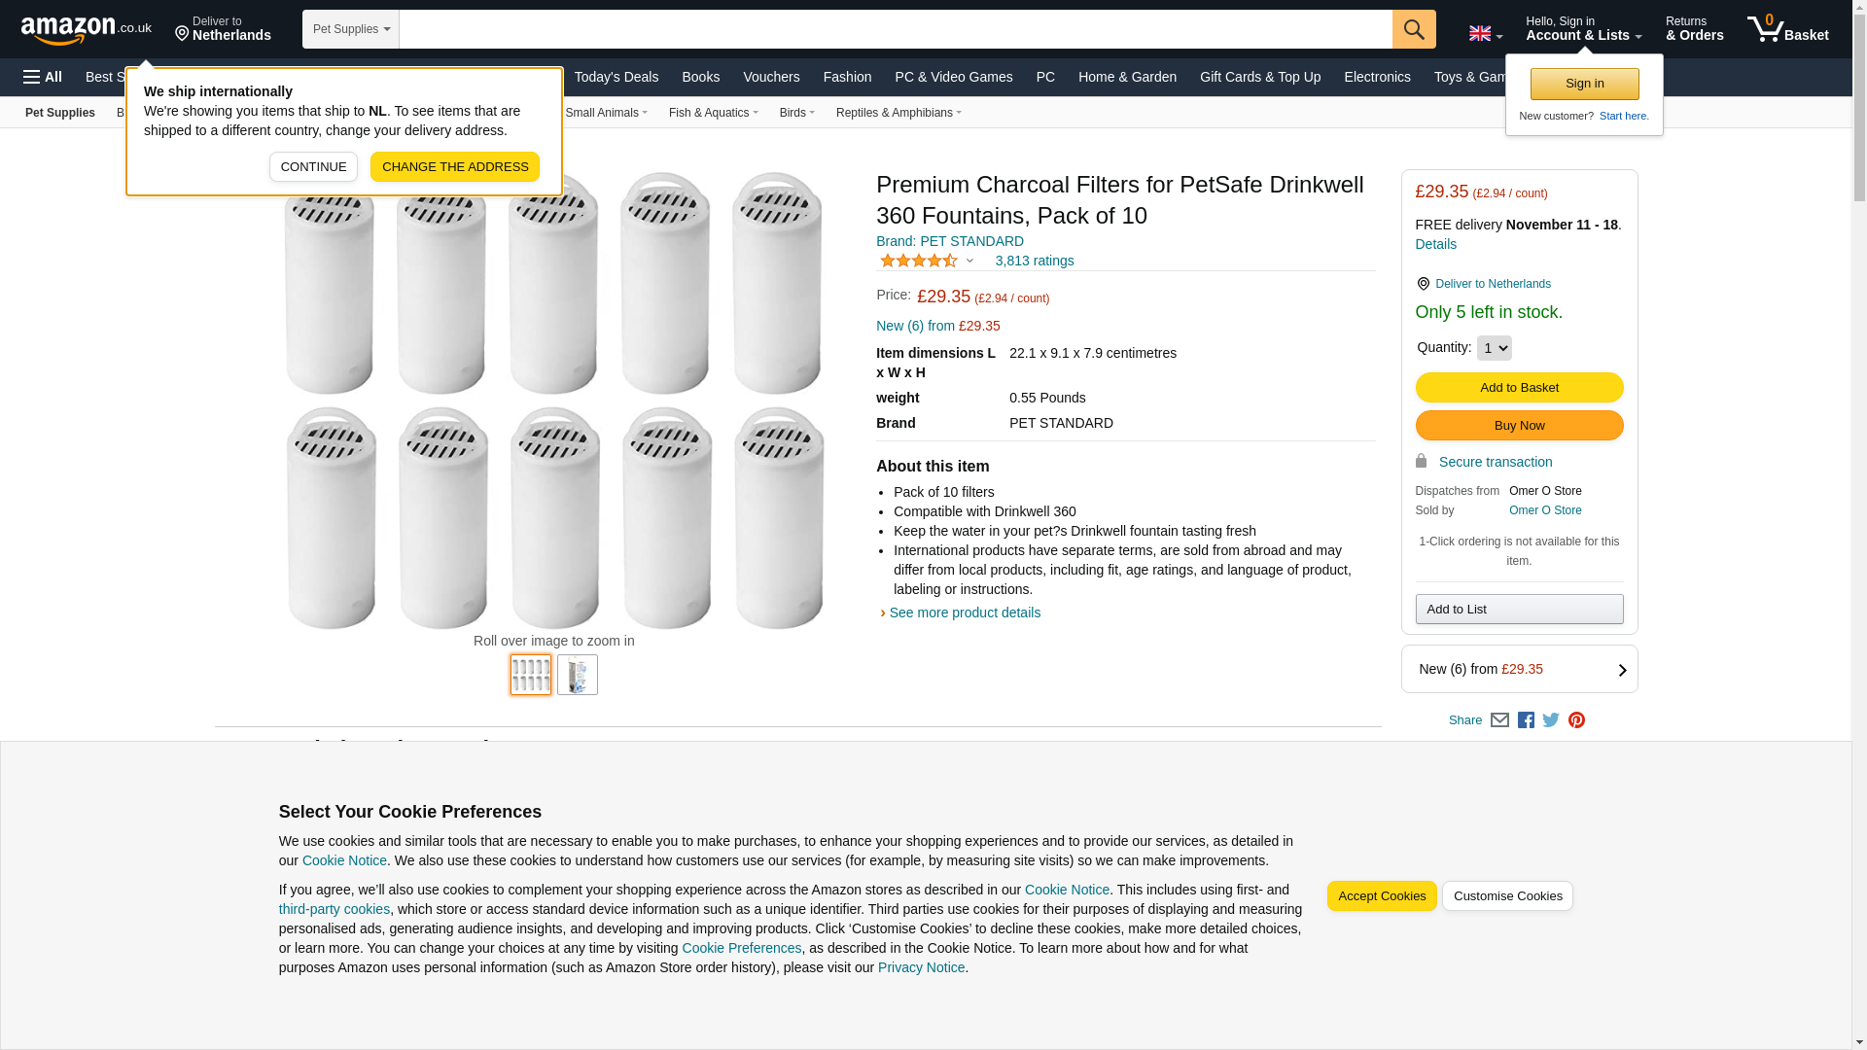Expand the Pet Supplies search category dropdown
This screenshot has height=1050, width=1867.
351,29
